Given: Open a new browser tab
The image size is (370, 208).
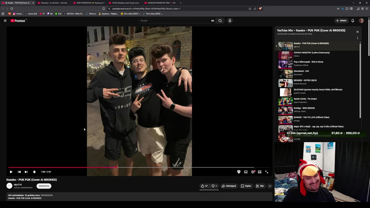Looking at the screenshot, I should [x=181, y=3].
